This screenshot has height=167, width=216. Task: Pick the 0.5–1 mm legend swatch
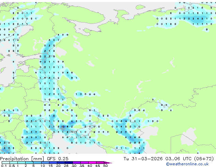tap(14, 163)
